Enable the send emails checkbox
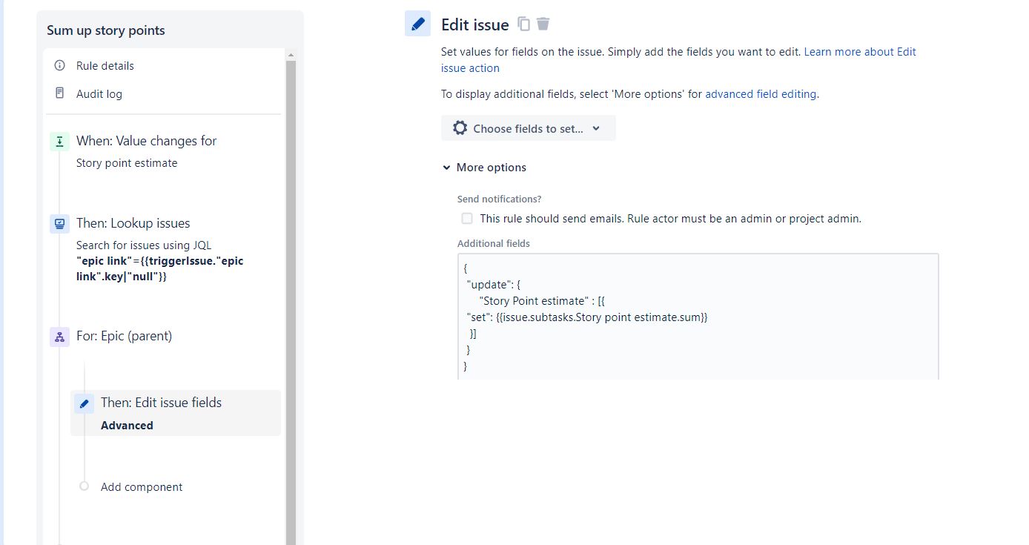Screen dimensions: 1029x545 point(467,219)
